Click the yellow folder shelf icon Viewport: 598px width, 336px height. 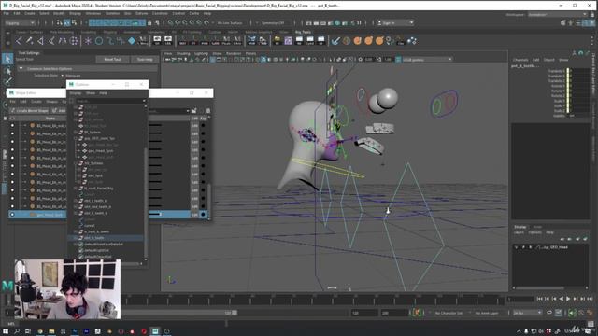click(278, 40)
